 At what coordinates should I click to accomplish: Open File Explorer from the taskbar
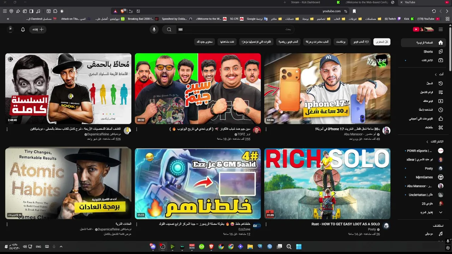[x=250, y=247]
